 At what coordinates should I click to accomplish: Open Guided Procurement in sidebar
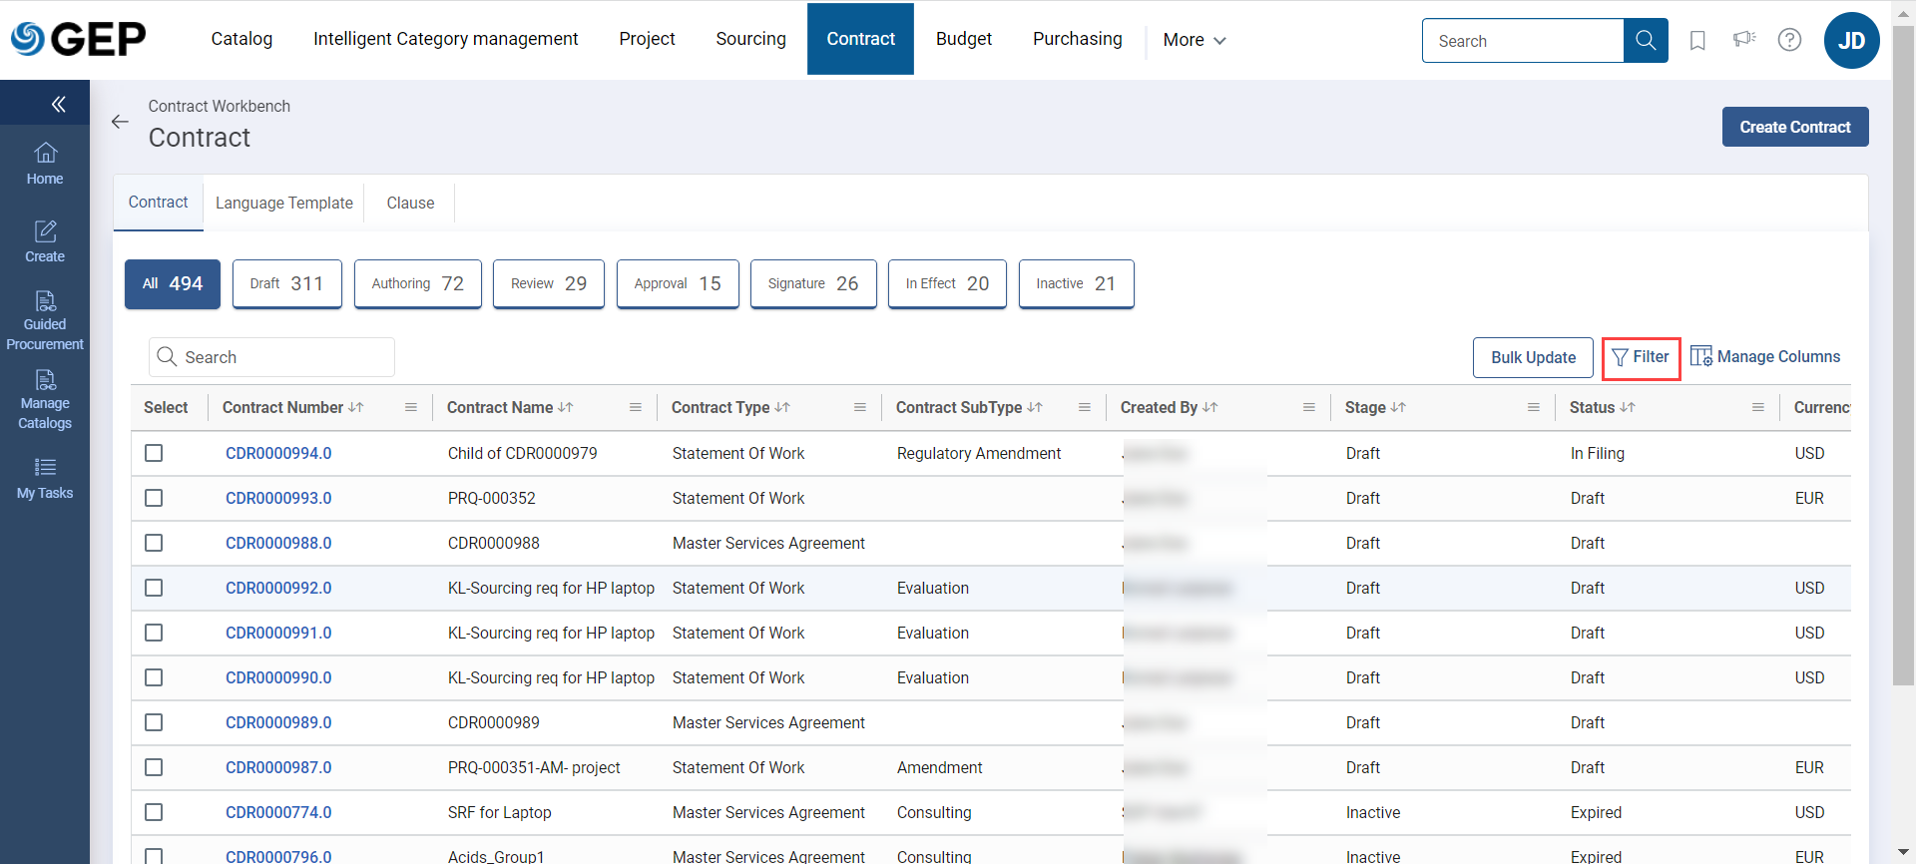[x=45, y=320]
